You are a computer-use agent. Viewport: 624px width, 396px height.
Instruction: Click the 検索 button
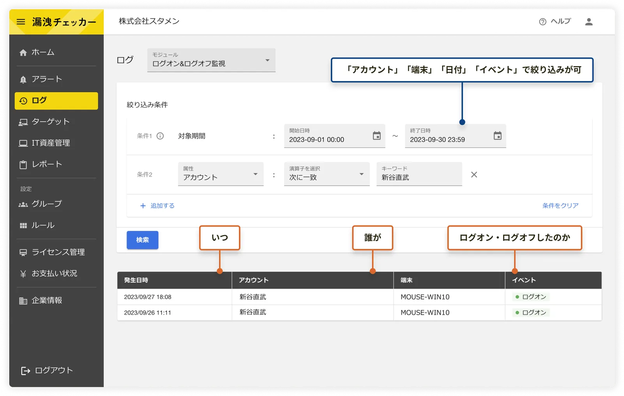[142, 240]
